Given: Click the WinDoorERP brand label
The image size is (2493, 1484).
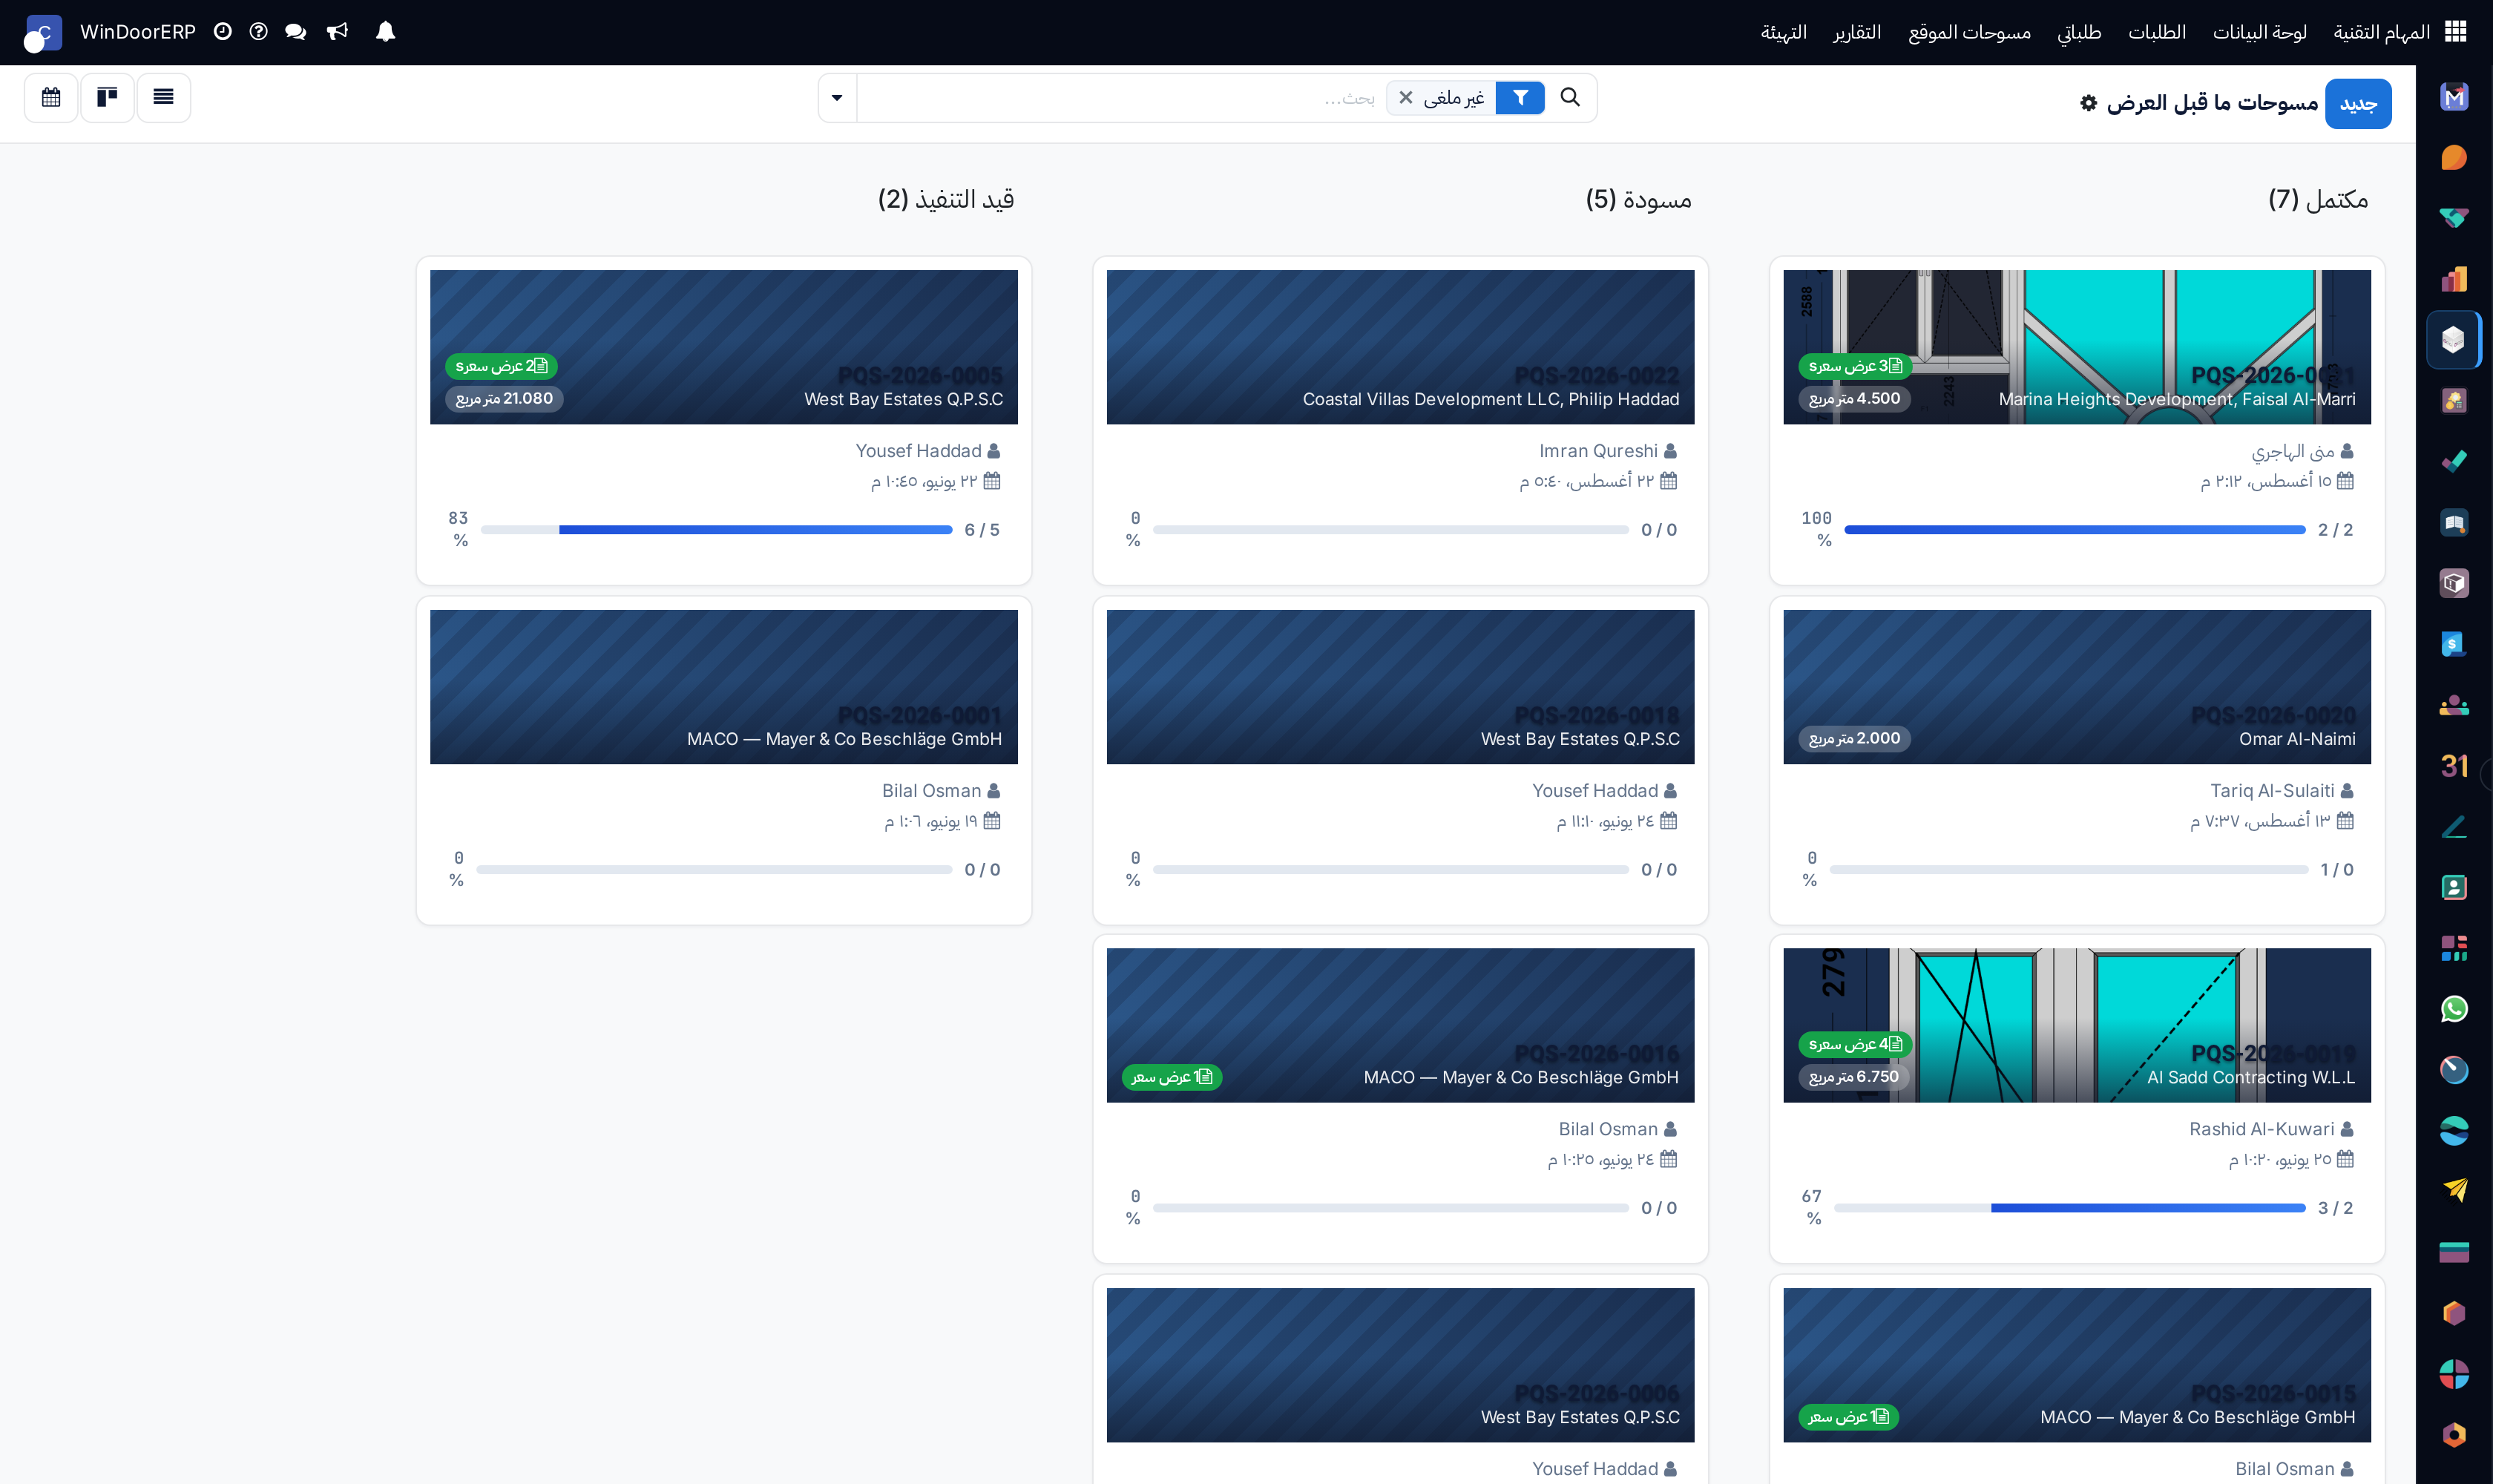Looking at the screenshot, I should 138,32.
